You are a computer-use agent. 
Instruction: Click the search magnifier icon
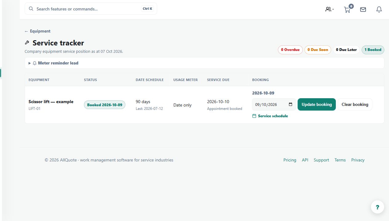pyautogui.click(x=31, y=9)
